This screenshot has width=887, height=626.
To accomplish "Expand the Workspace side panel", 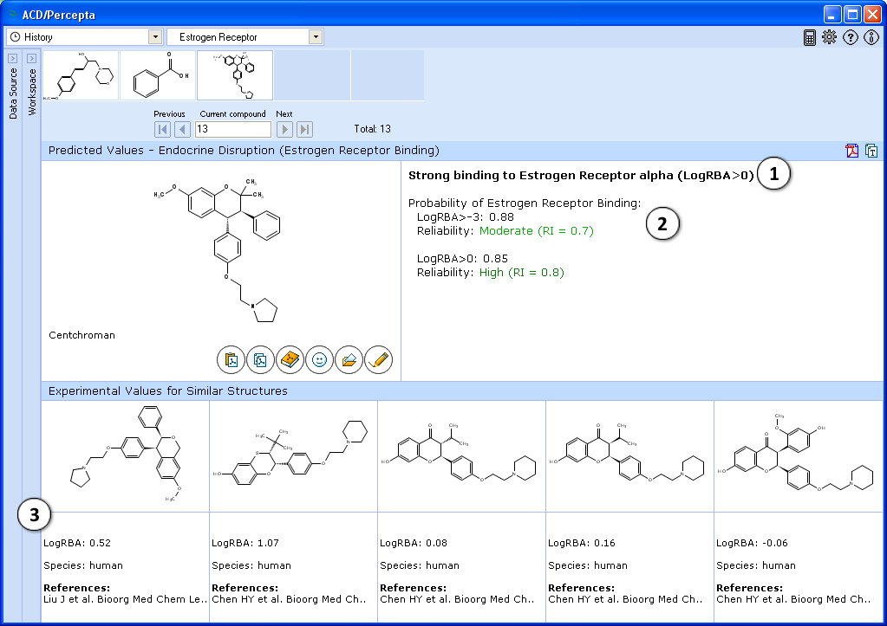I will tap(31, 58).
